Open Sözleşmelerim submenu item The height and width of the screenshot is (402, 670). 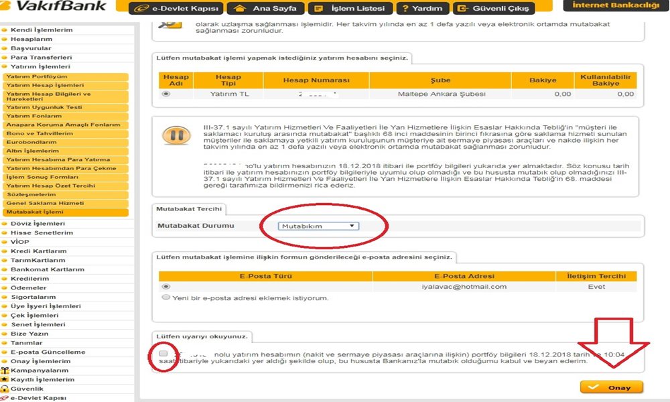[66, 194]
